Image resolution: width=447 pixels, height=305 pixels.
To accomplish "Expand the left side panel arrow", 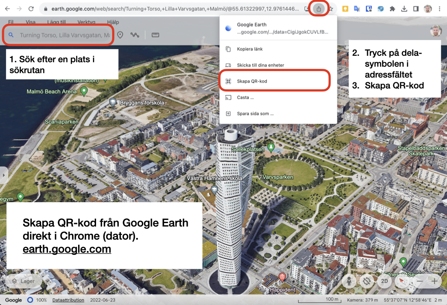I will pos(3,175).
